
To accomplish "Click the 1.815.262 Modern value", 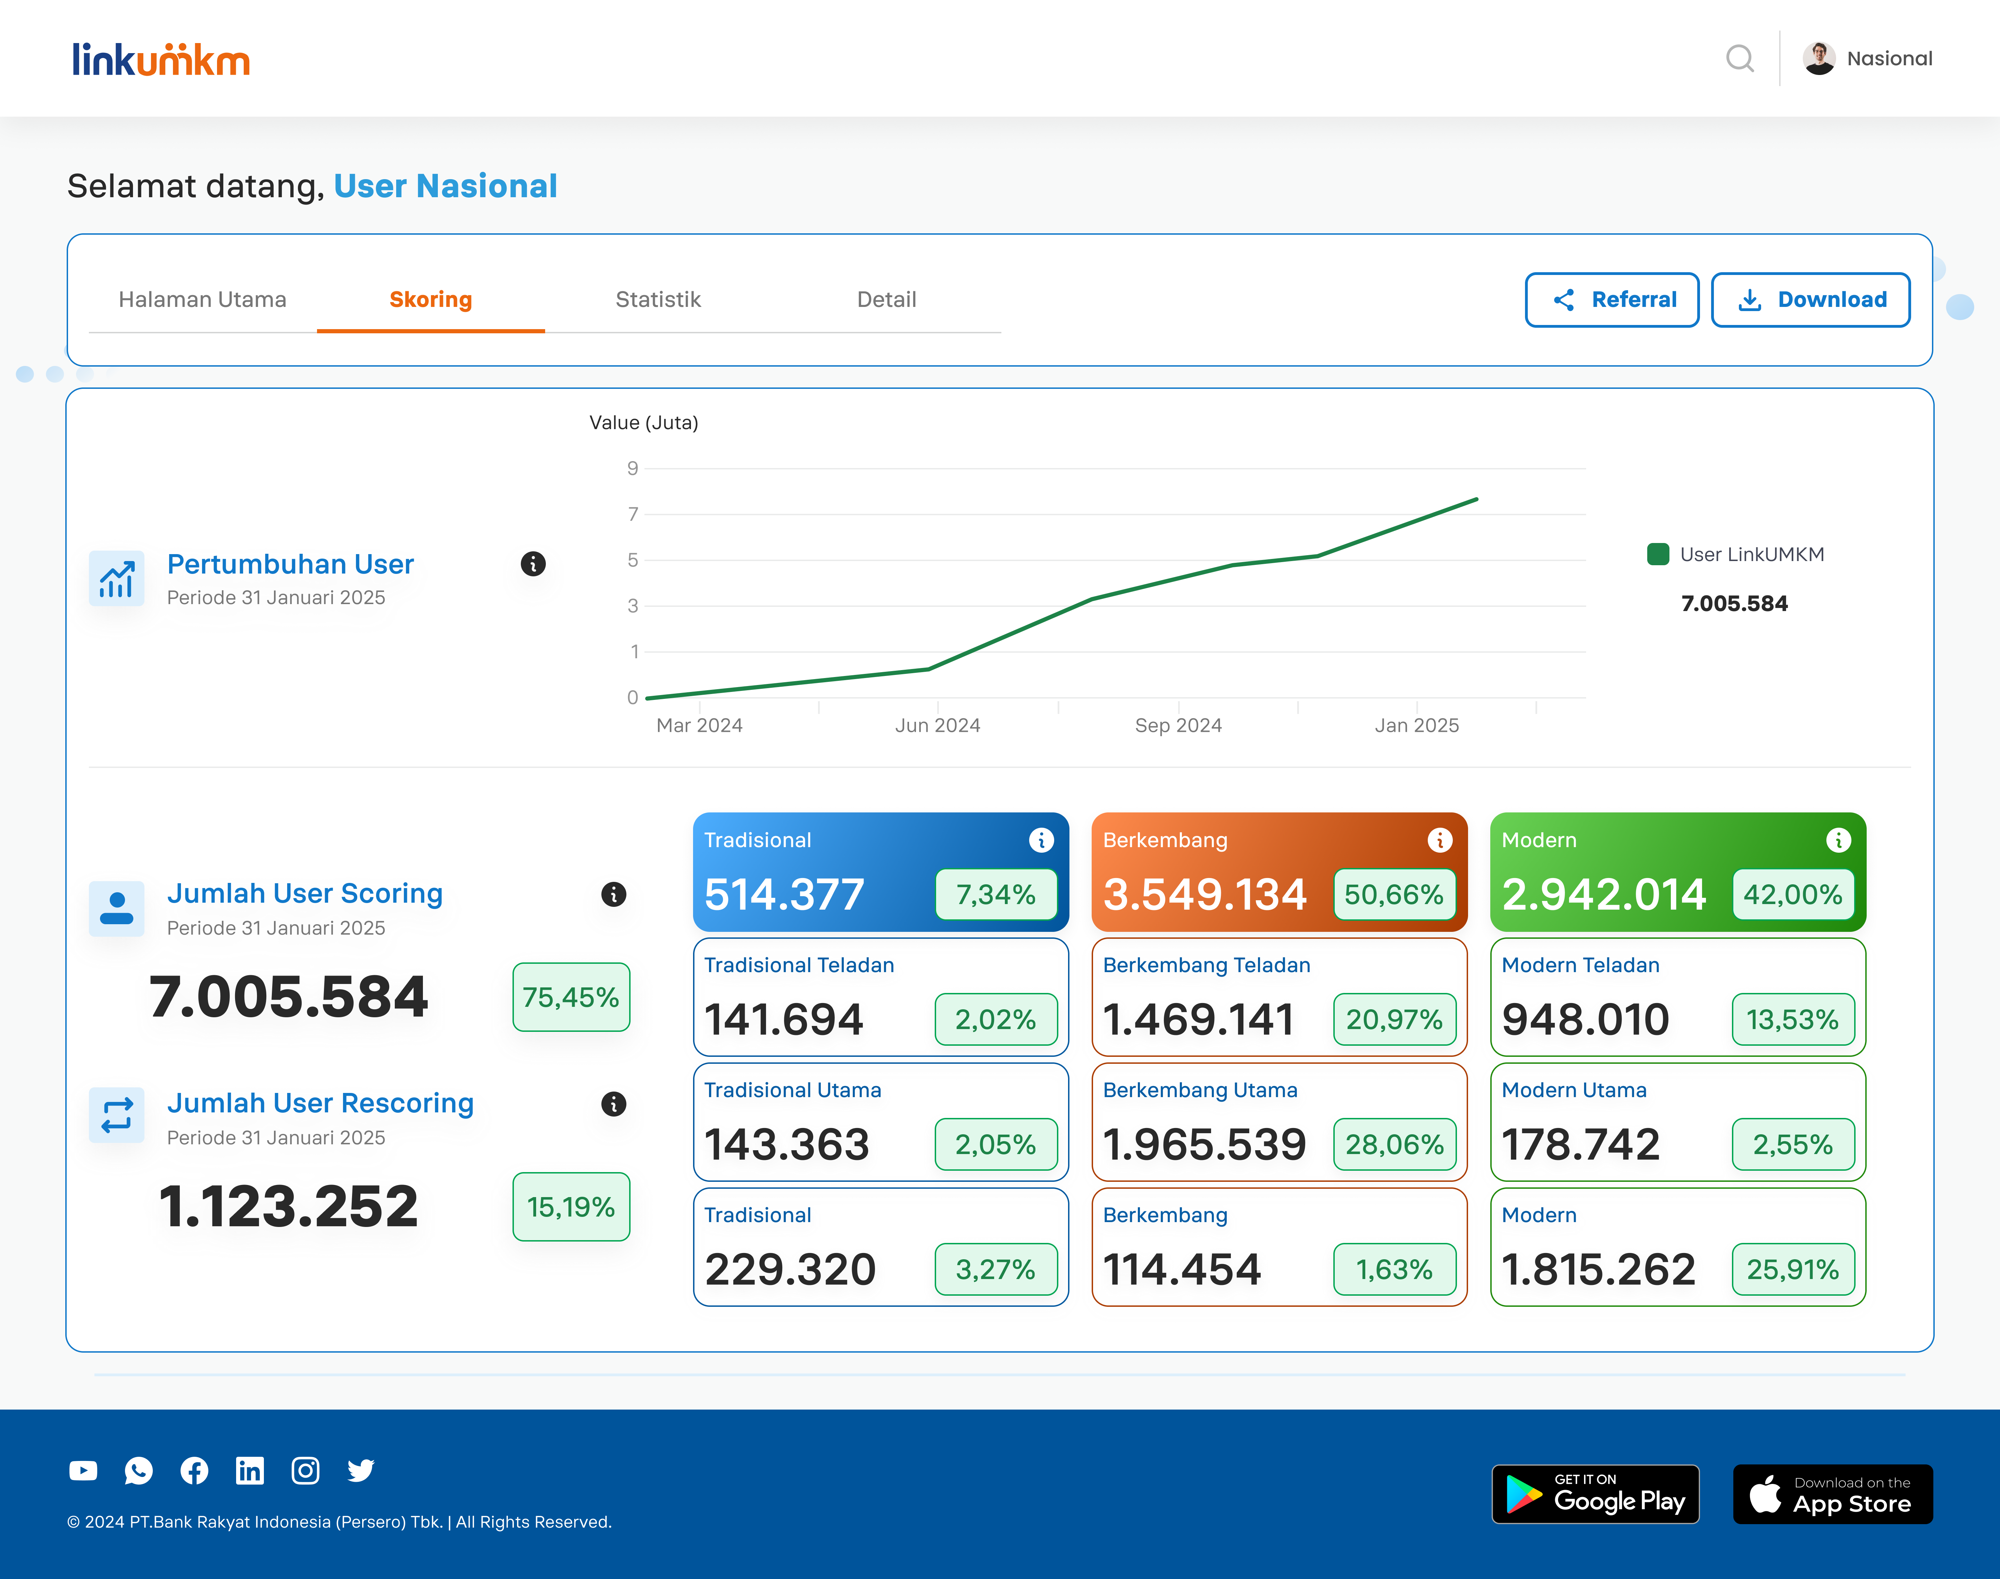I will (x=1599, y=1269).
